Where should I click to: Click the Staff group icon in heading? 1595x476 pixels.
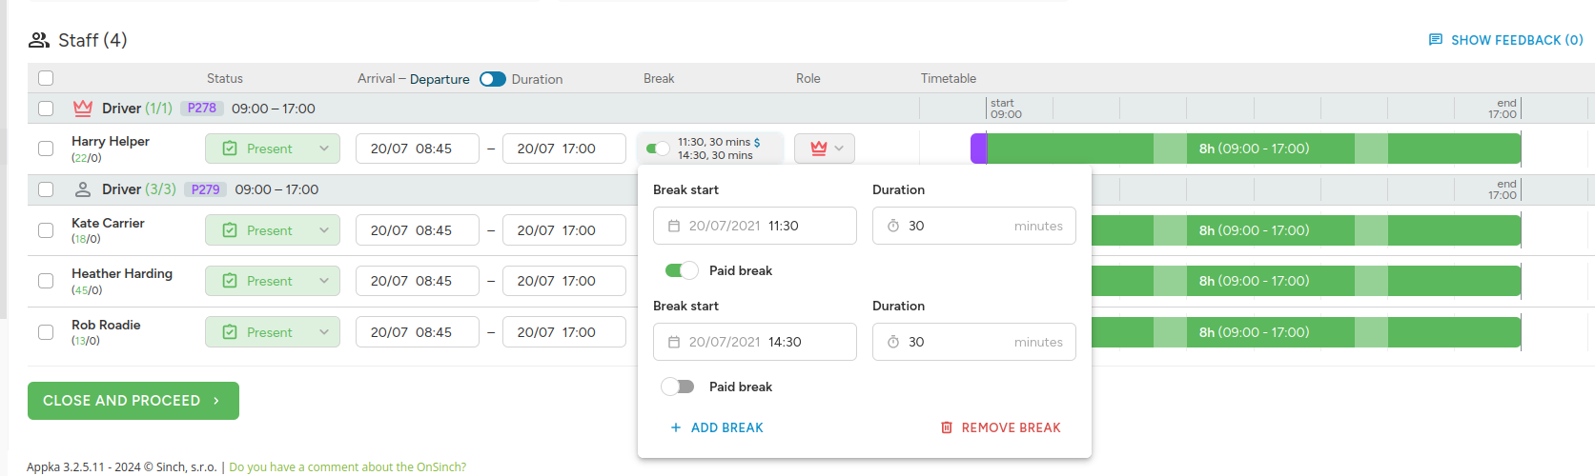(x=39, y=40)
